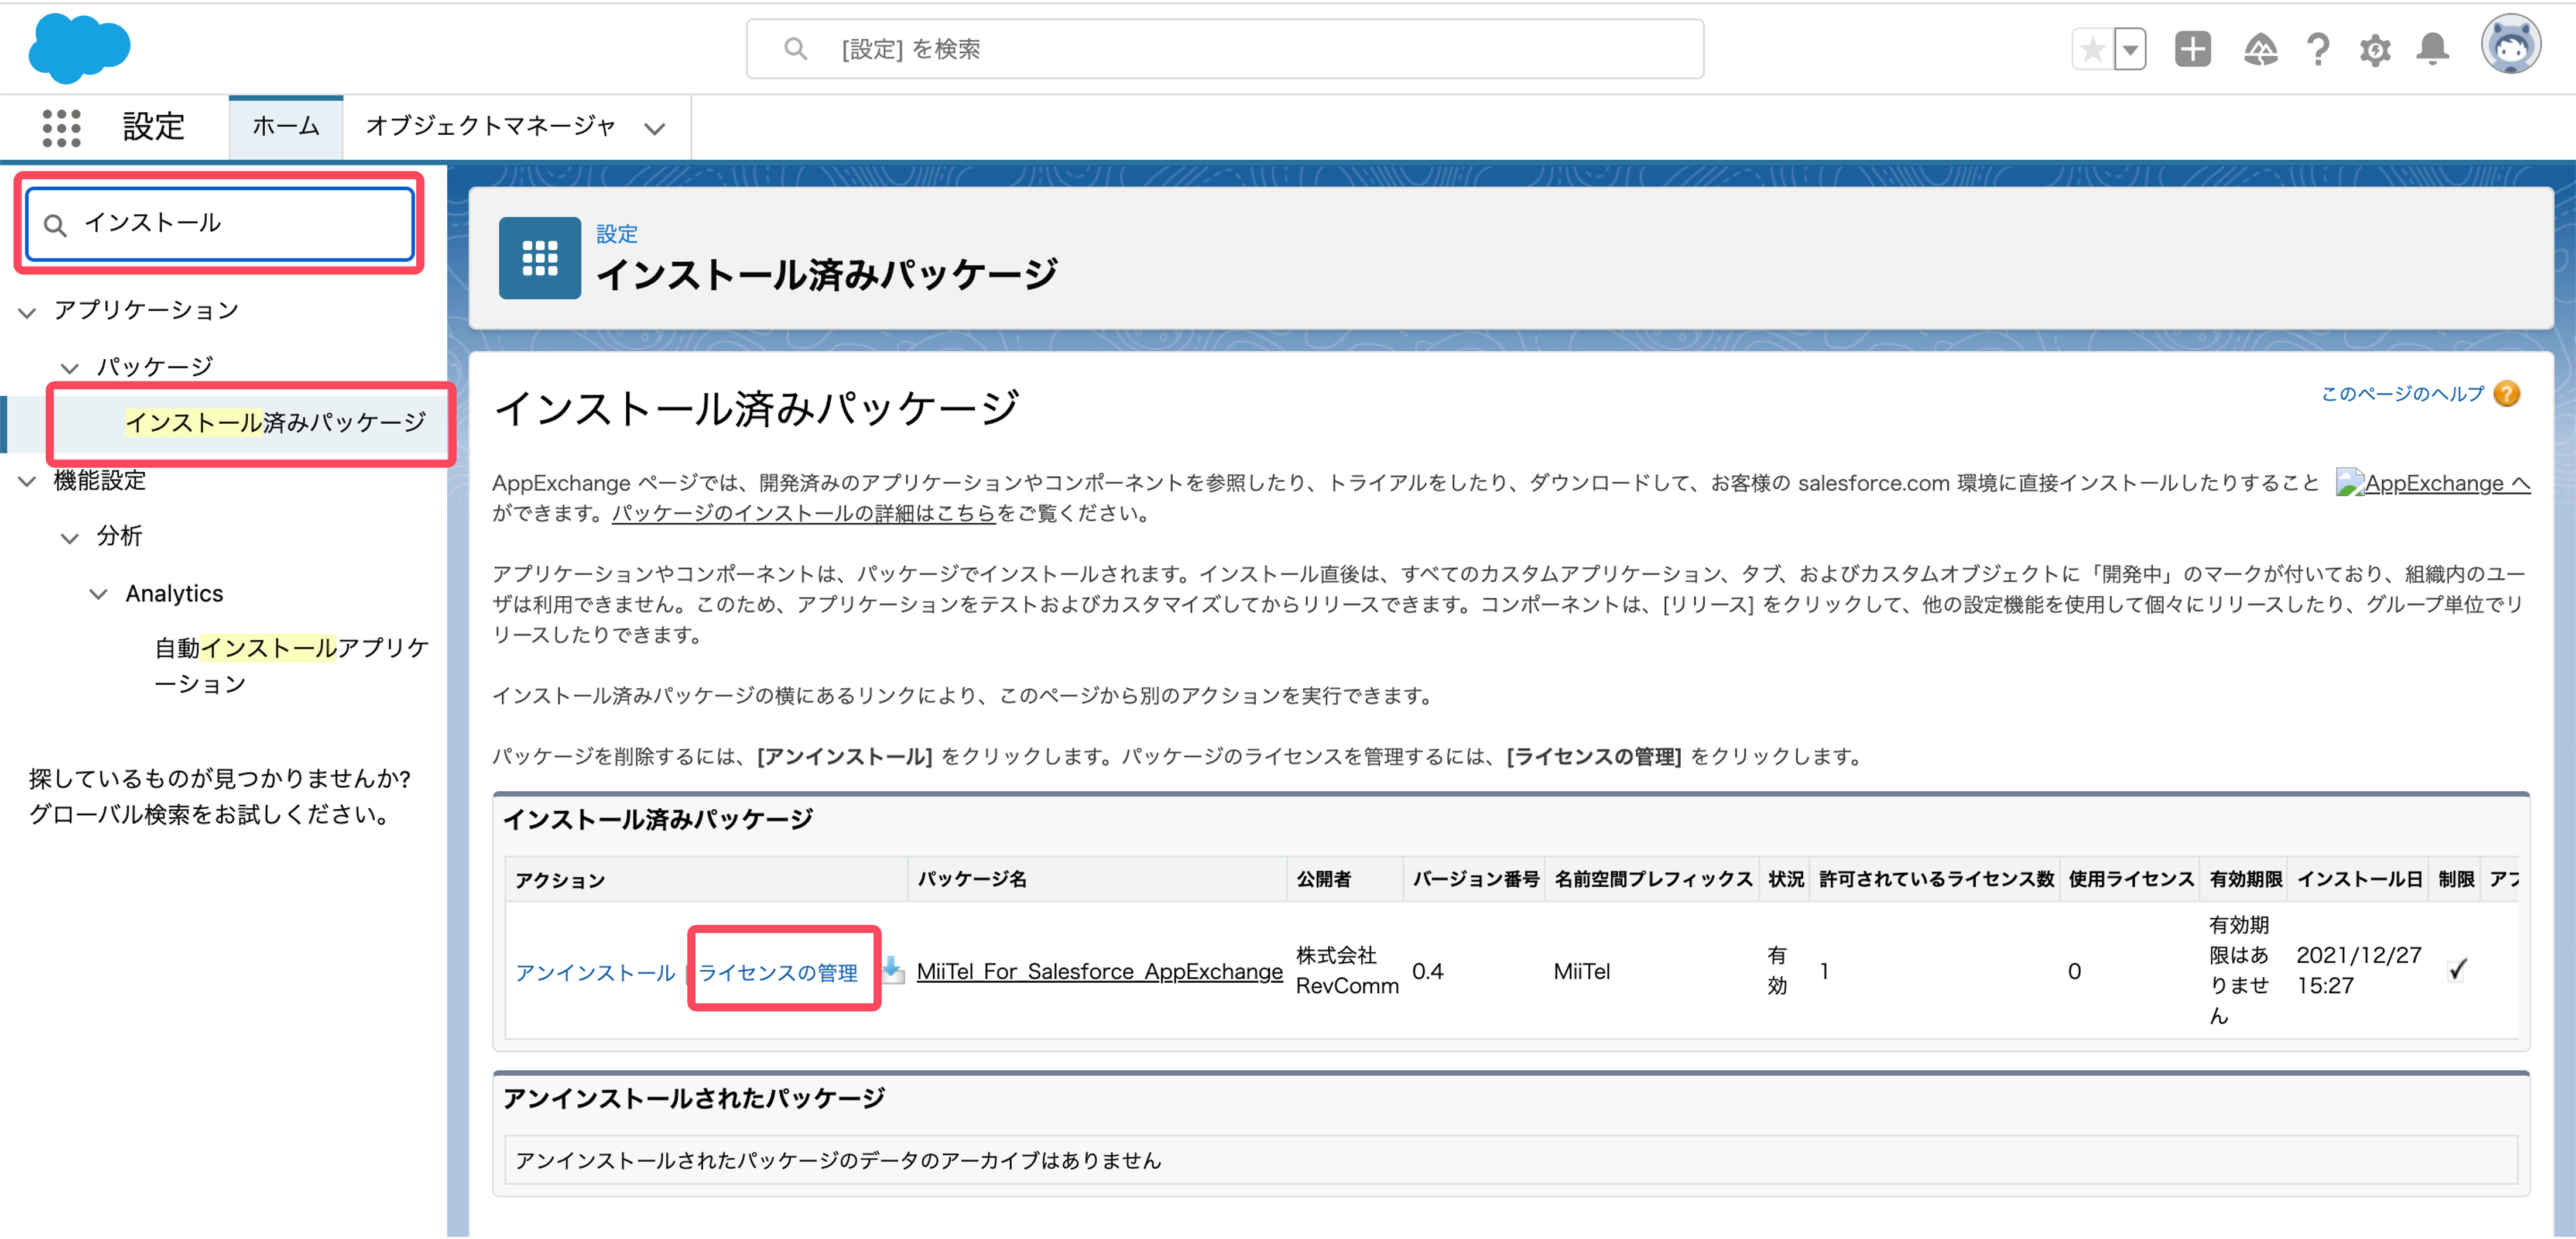Screen dimensions: 2576x1239
Task: Open the パッケージのインストールの詳細はこちら link
Action: click(804, 514)
